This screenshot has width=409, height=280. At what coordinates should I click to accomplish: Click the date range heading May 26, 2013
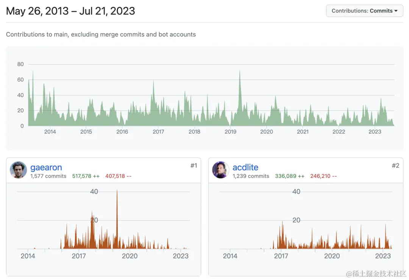[x=37, y=11]
